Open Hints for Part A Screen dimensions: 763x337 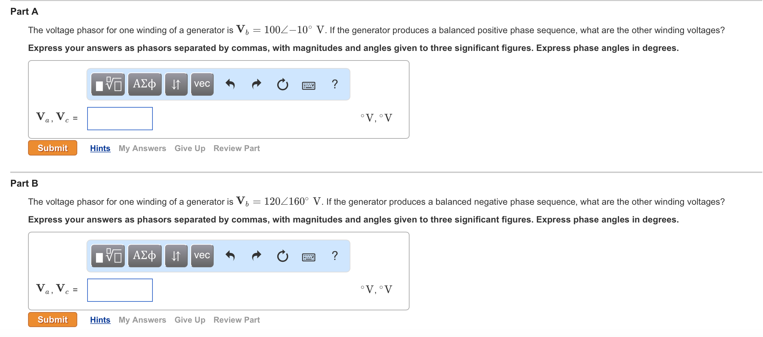coord(100,148)
